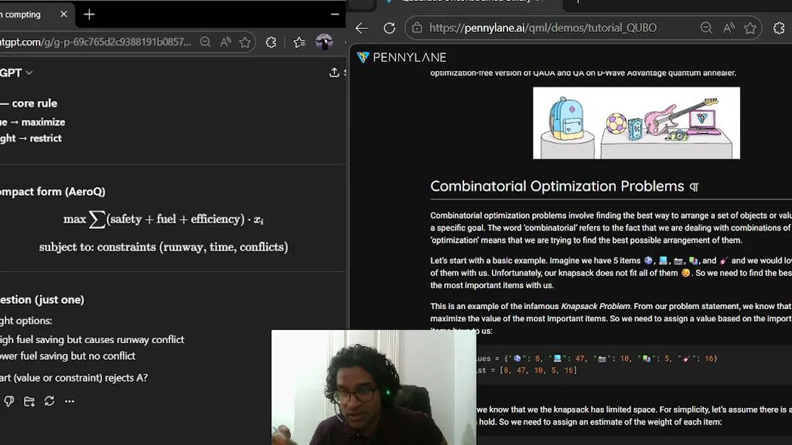Open the knapsack items illustration

click(636, 123)
